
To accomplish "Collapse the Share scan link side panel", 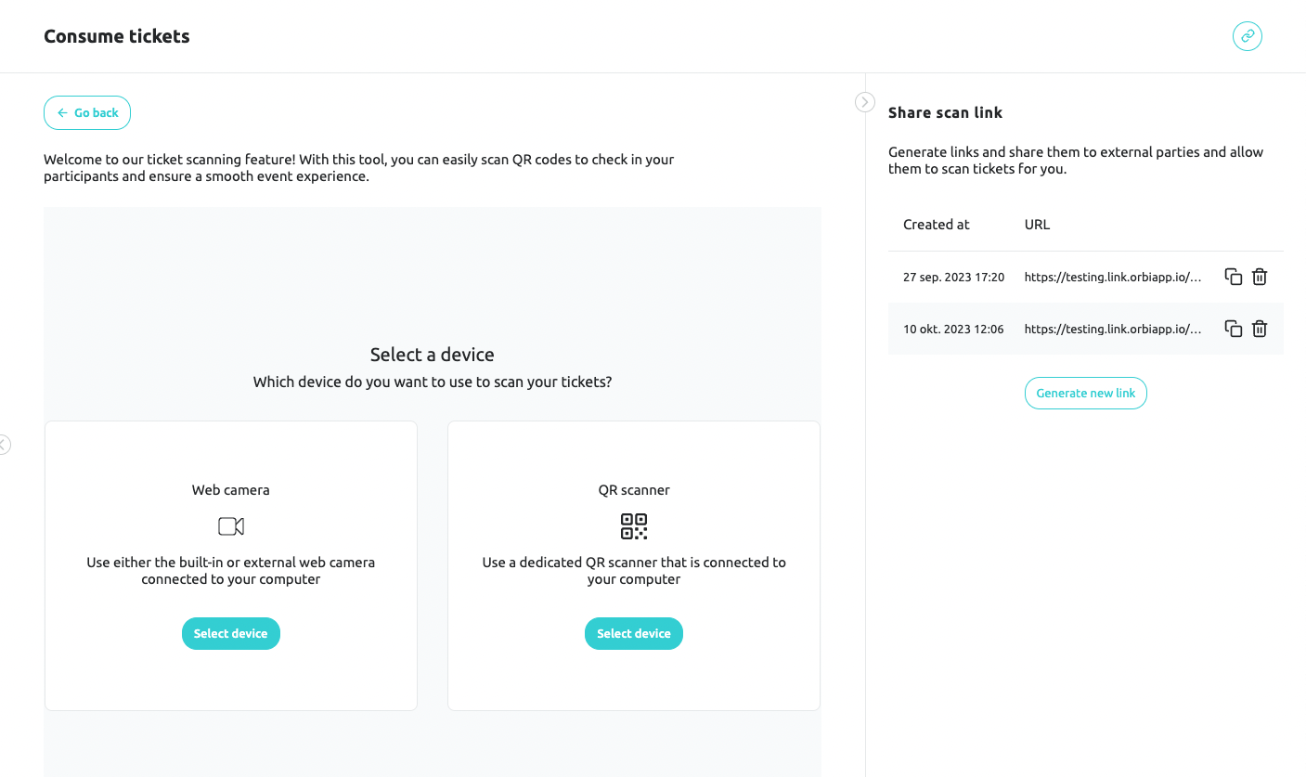I will pyautogui.click(x=865, y=102).
